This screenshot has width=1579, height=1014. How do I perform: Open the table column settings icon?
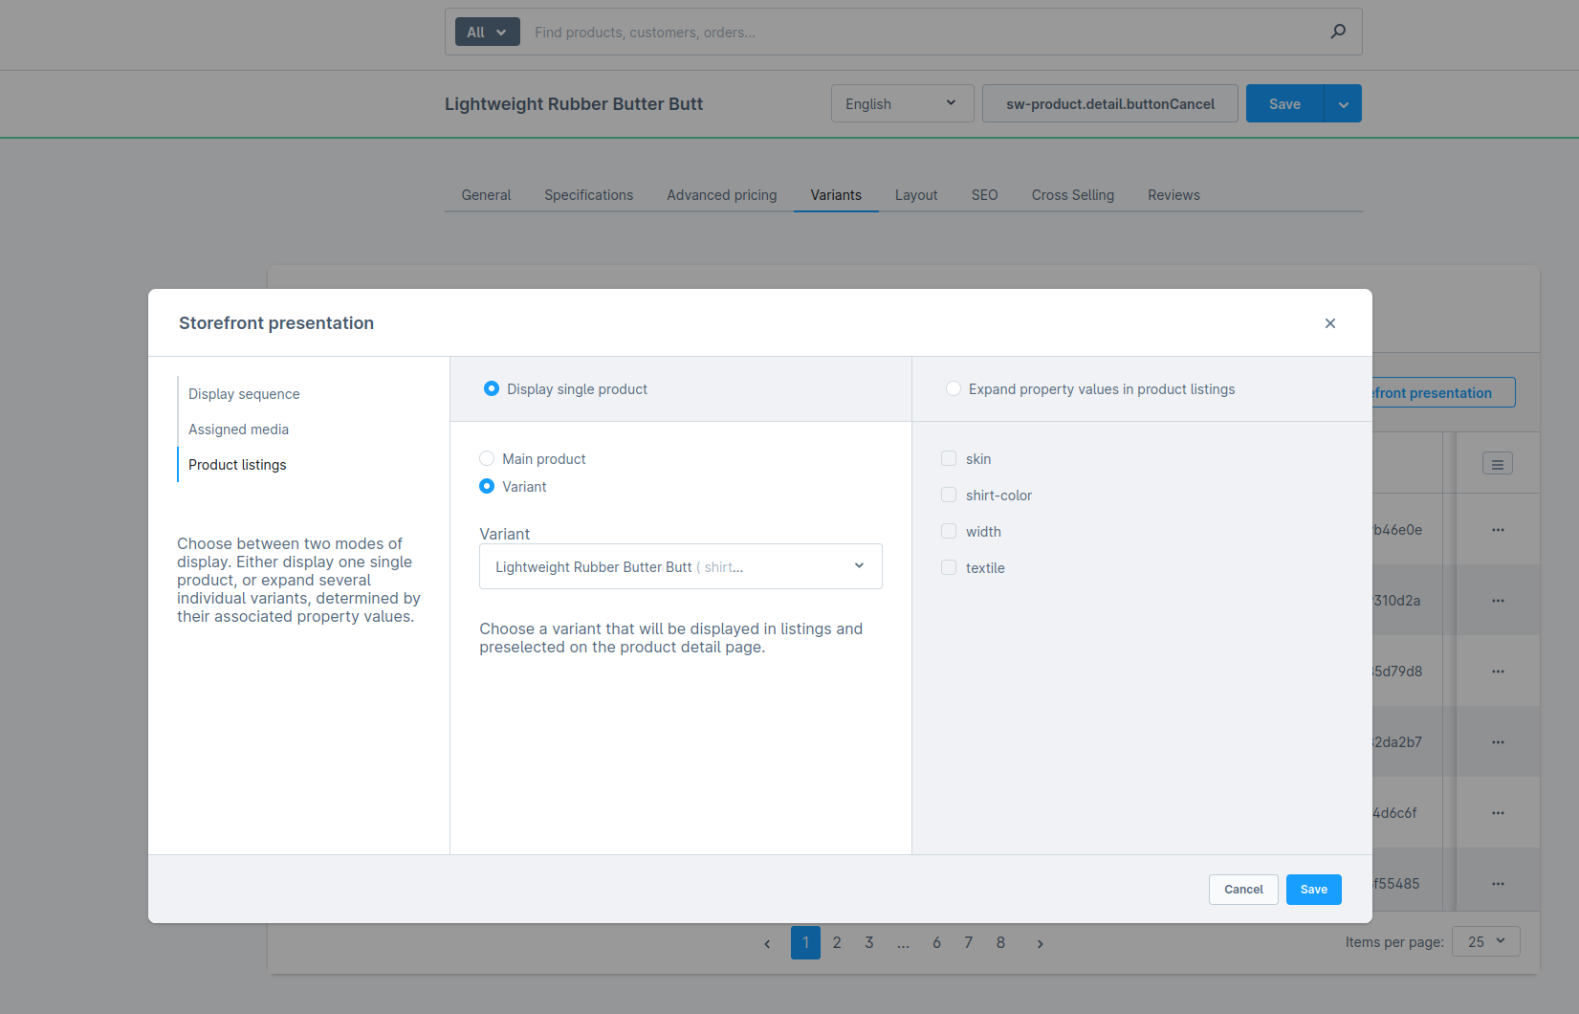coord(1497,463)
